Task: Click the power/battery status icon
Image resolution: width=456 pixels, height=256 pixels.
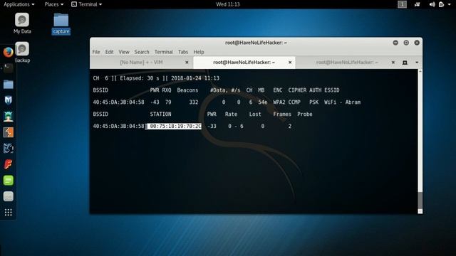Action: click(442, 4)
